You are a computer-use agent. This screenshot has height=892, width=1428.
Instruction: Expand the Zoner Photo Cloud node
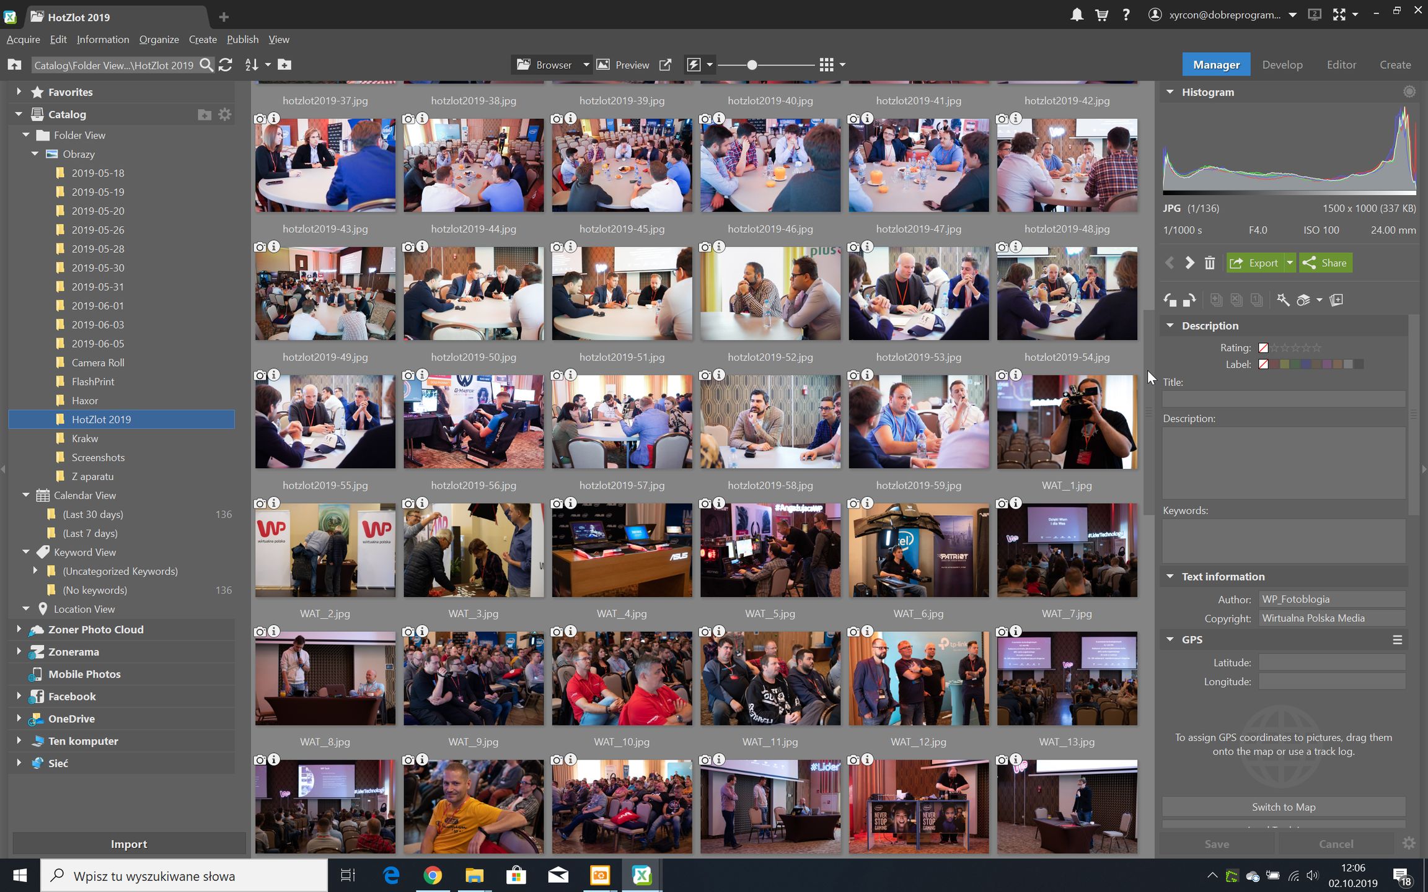coord(19,630)
